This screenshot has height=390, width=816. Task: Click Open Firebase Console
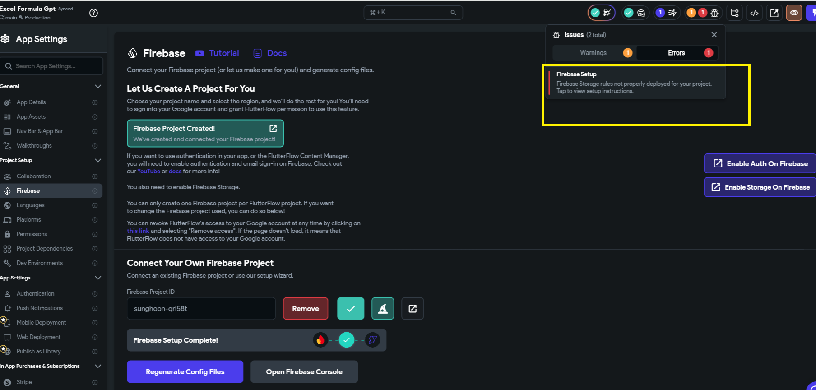(304, 372)
